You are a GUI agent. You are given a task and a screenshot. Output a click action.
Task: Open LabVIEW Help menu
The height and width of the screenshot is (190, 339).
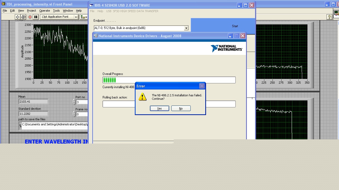click(x=79, y=11)
